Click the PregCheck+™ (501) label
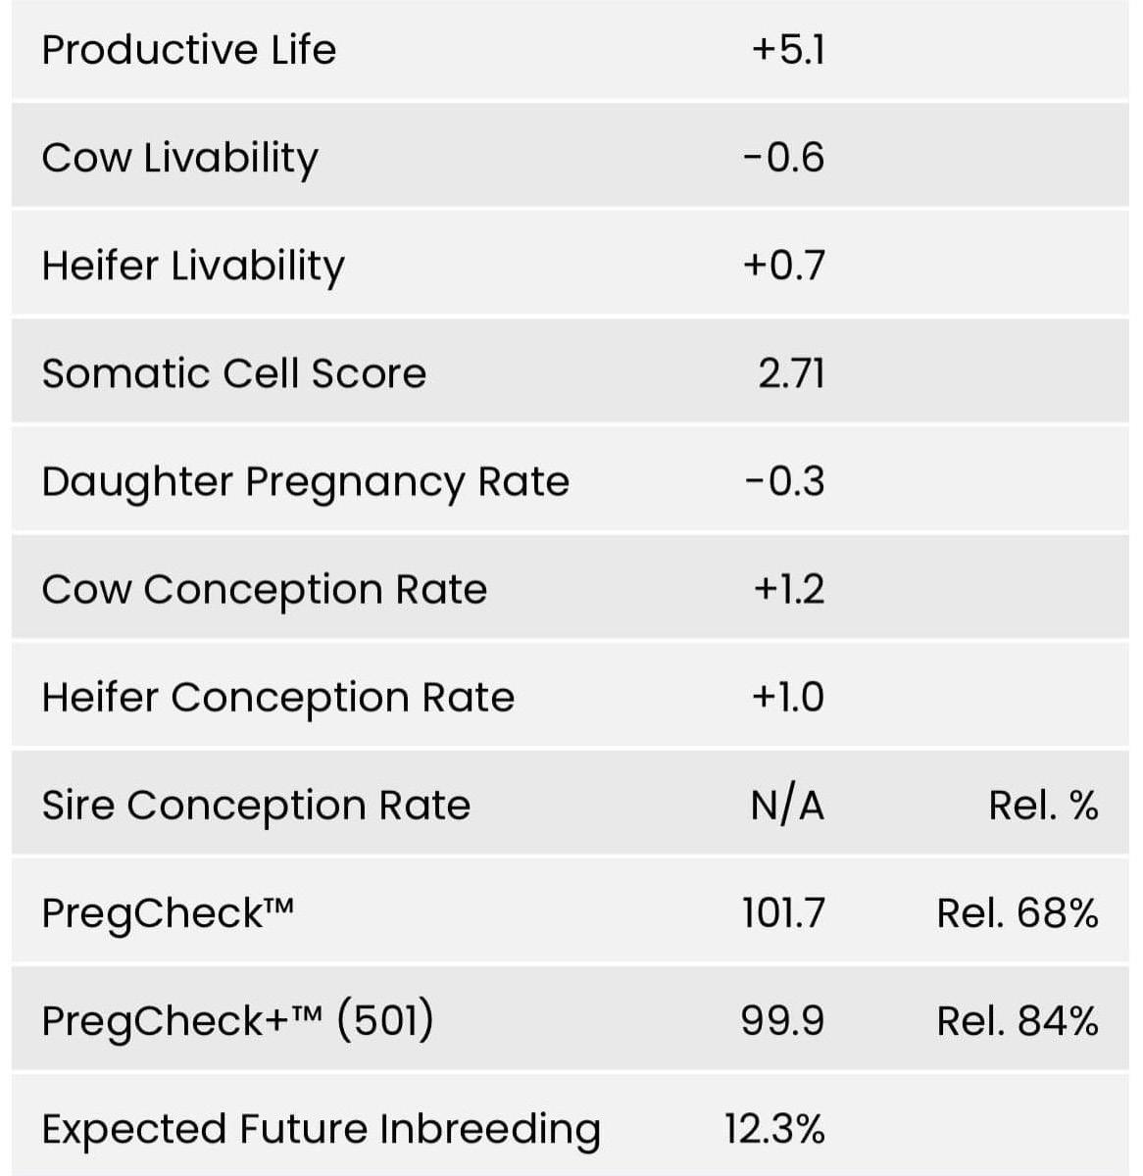Screen dimensions: 1143x1176 pyautogui.click(x=237, y=1021)
